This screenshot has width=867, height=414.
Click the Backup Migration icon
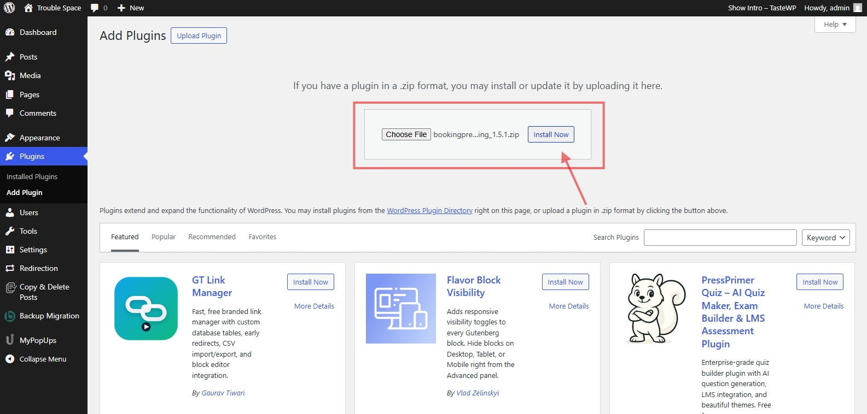pos(10,316)
